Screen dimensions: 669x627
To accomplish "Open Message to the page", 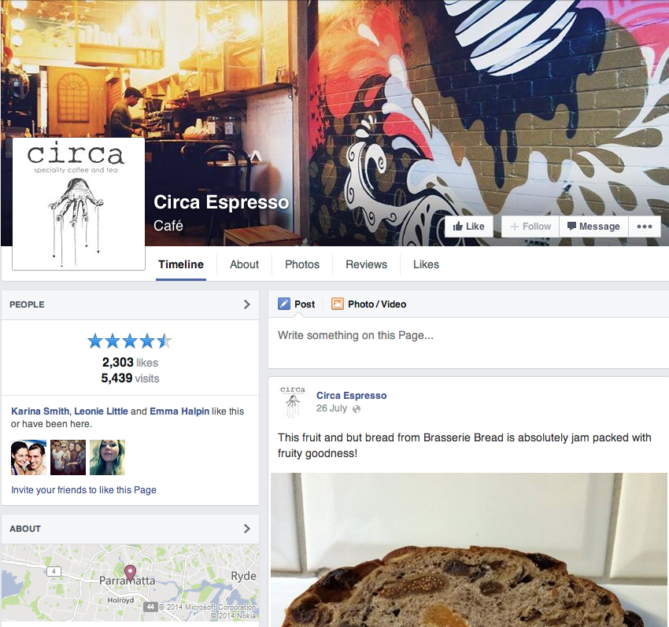I will click(593, 227).
